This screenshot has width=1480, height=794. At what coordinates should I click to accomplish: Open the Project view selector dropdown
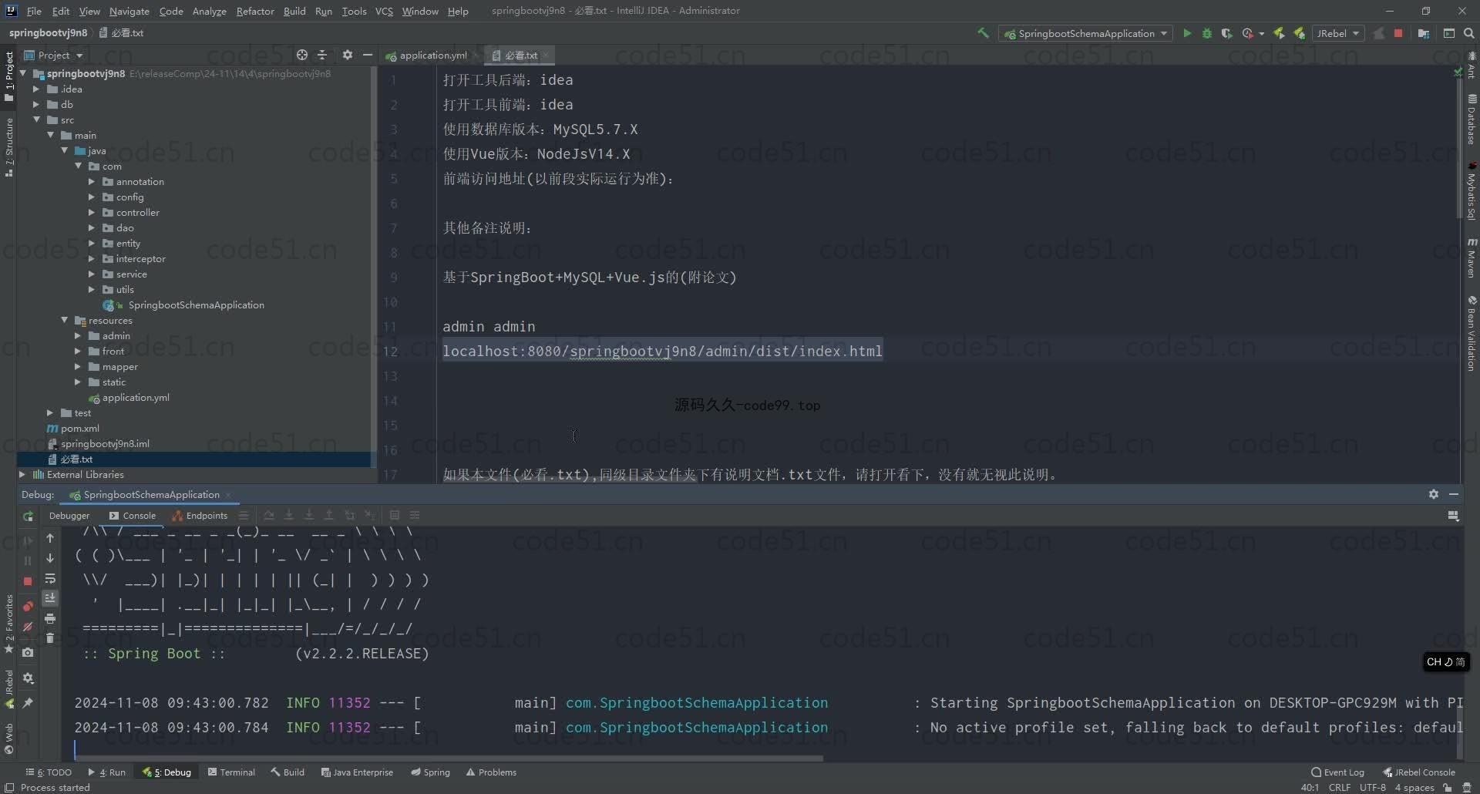(x=53, y=55)
